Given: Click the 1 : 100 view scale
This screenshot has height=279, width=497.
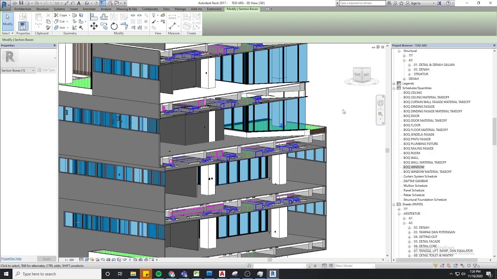Looking at the screenshot, I should tap(69, 260).
